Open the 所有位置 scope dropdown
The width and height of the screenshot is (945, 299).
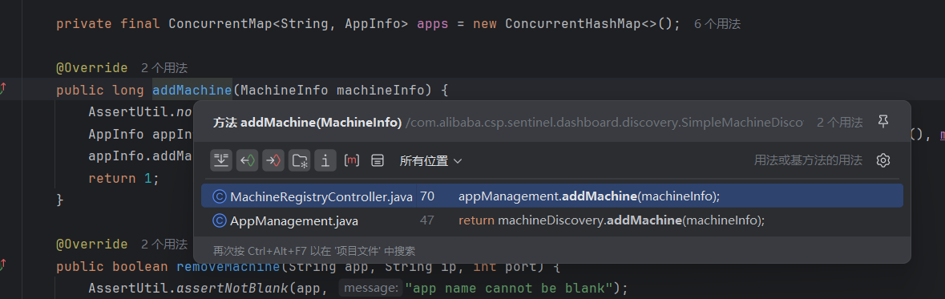(x=430, y=161)
